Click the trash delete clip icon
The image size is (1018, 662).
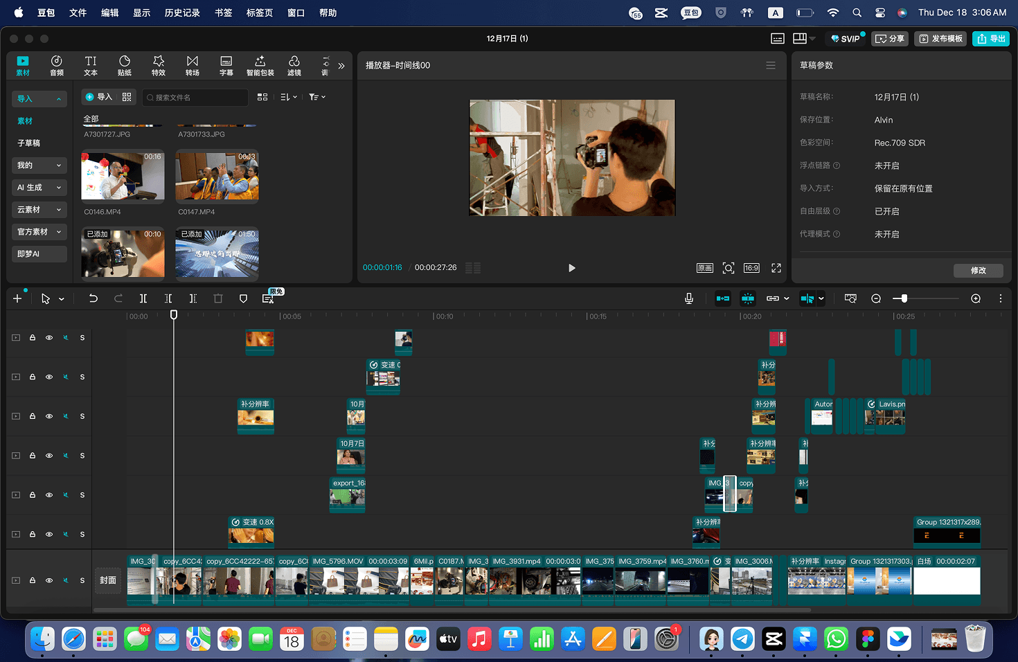pyautogui.click(x=218, y=298)
